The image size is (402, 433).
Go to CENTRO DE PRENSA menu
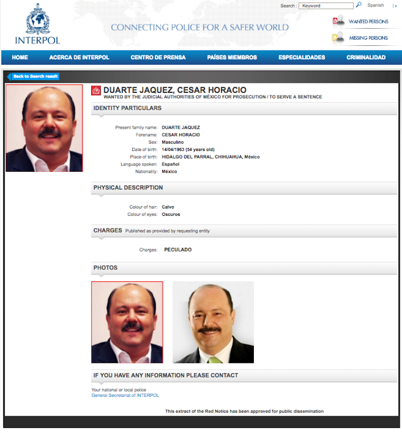pos(158,57)
